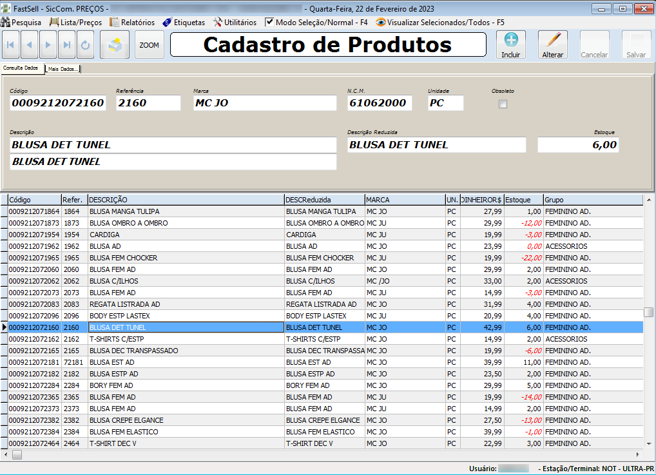Switch to the Mais Dados tab

[x=63, y=67]
